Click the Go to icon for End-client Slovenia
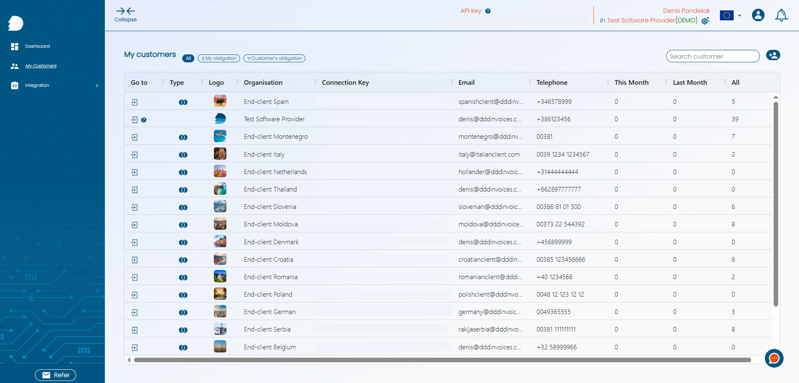Viewport: 799px width, 383px height. 134,207
